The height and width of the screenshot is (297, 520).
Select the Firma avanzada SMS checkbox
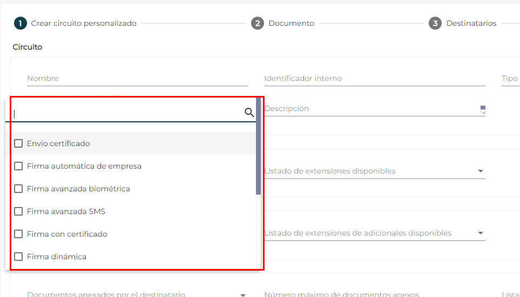point(18,211)
